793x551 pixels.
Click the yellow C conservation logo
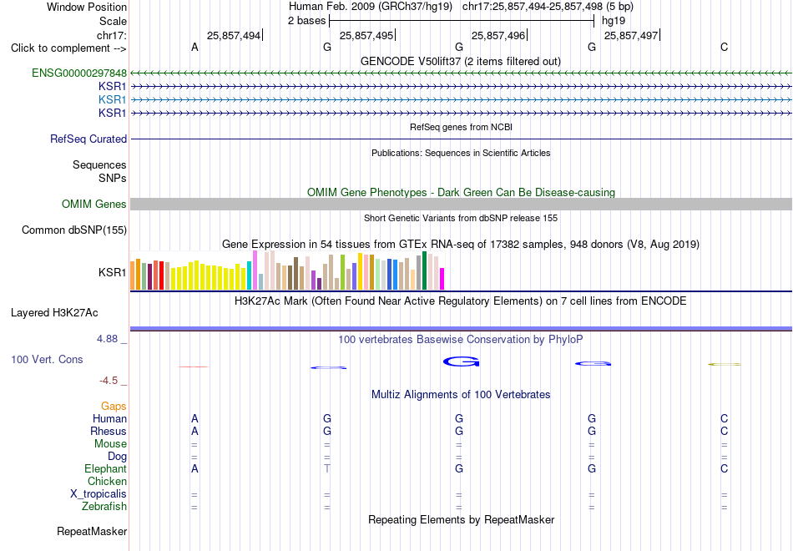click(725, 364)
